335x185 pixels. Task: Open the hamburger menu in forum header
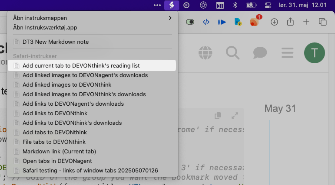point(287,53)
